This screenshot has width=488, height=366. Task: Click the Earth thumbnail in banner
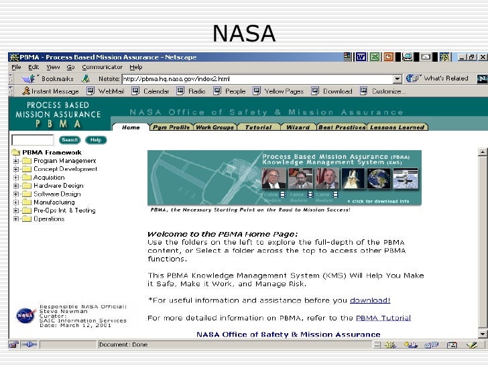pos(379,178)
